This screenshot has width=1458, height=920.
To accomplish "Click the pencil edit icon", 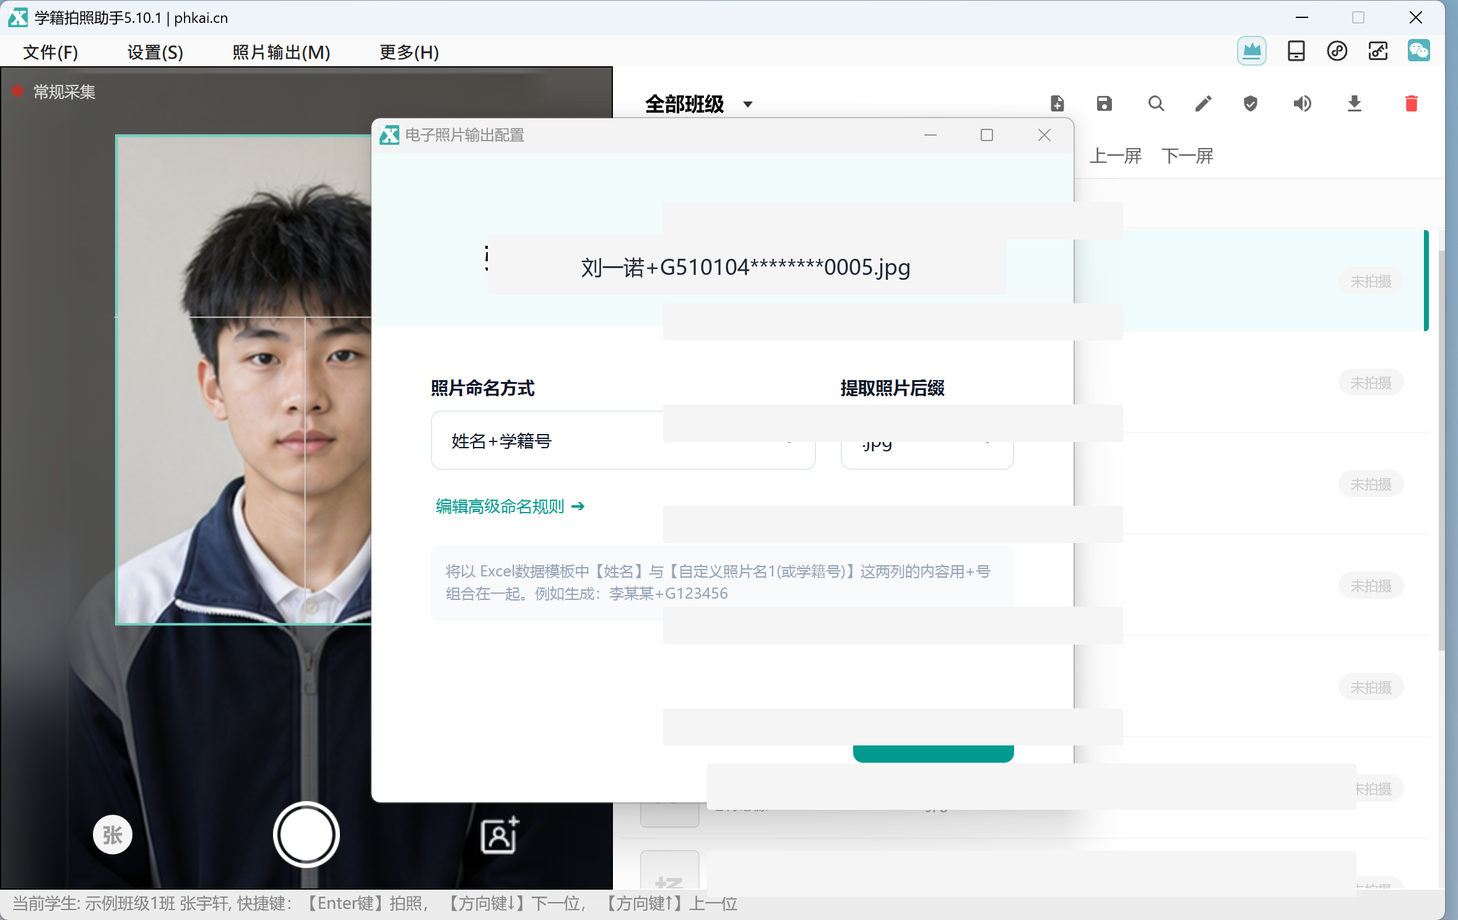I will tap(1203, 103).
